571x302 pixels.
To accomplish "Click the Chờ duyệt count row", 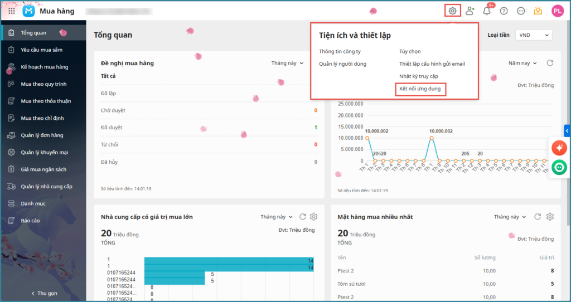I will pyautogui.click(x=209, y=110).
